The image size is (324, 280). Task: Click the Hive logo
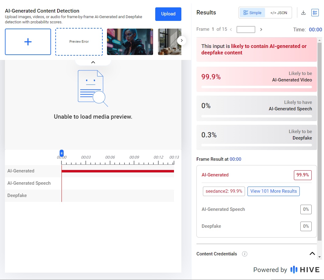(x=305, y=270)
